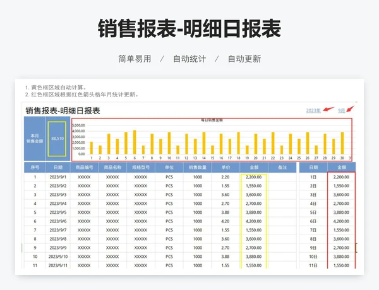The height and width of the screenshot is (290, 379).
Task: Click the 1日 cell in the daily summary
Action: point(313,177)
